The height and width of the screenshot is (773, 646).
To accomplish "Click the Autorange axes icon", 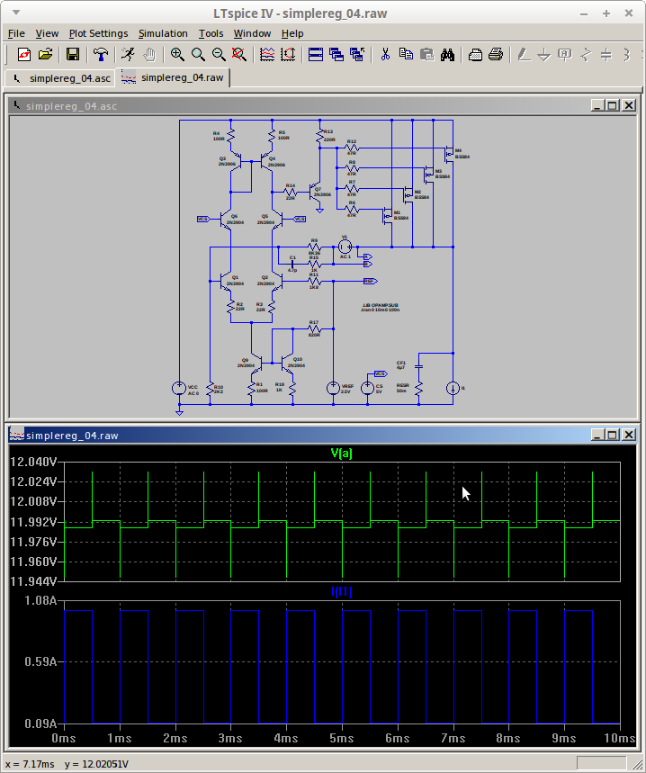I will pyautogui.click(x=288, y=54).
